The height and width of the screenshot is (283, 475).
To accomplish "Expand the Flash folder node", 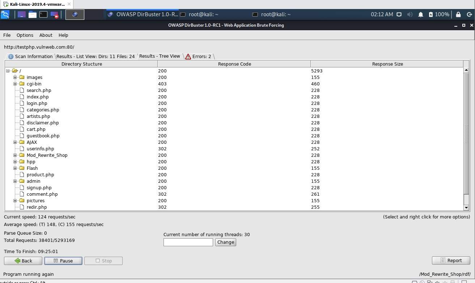I will click(15, 168).
